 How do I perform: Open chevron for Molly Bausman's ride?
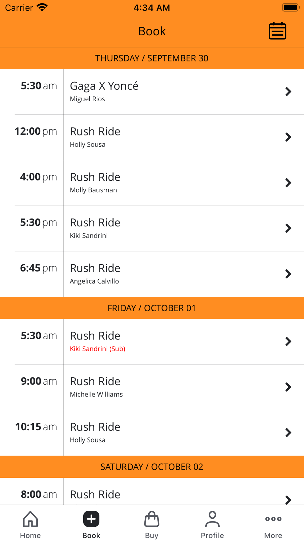coord(288,183)
